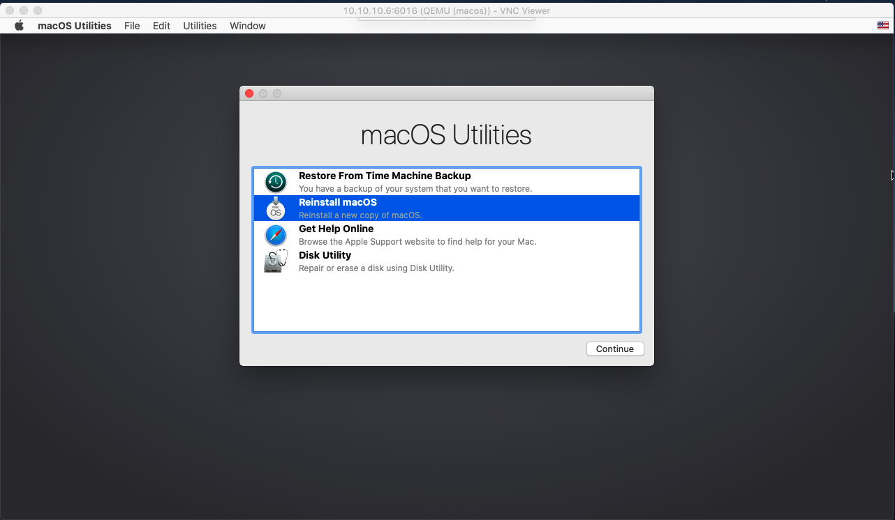Click the Safari compass icon

[x=276, y=235]
